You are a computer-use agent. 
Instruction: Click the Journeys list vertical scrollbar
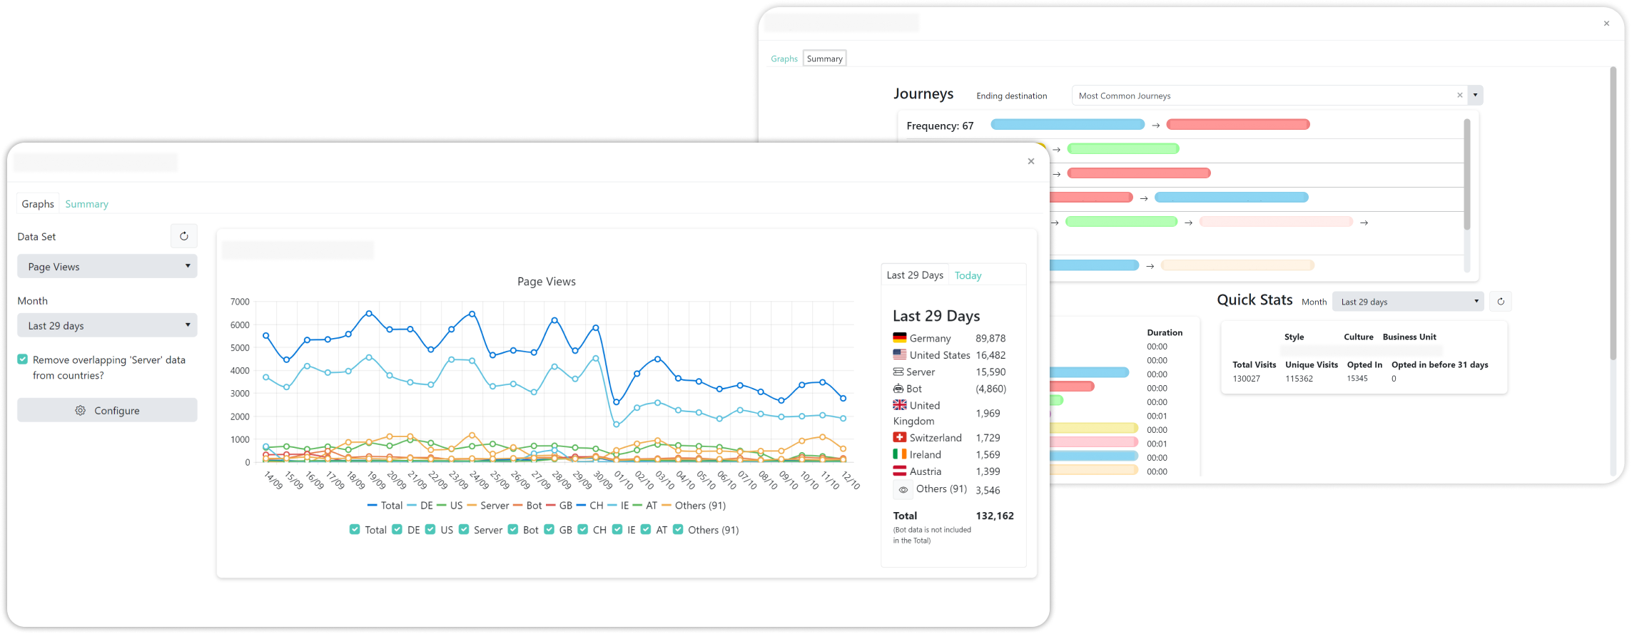pos(1466,175)
